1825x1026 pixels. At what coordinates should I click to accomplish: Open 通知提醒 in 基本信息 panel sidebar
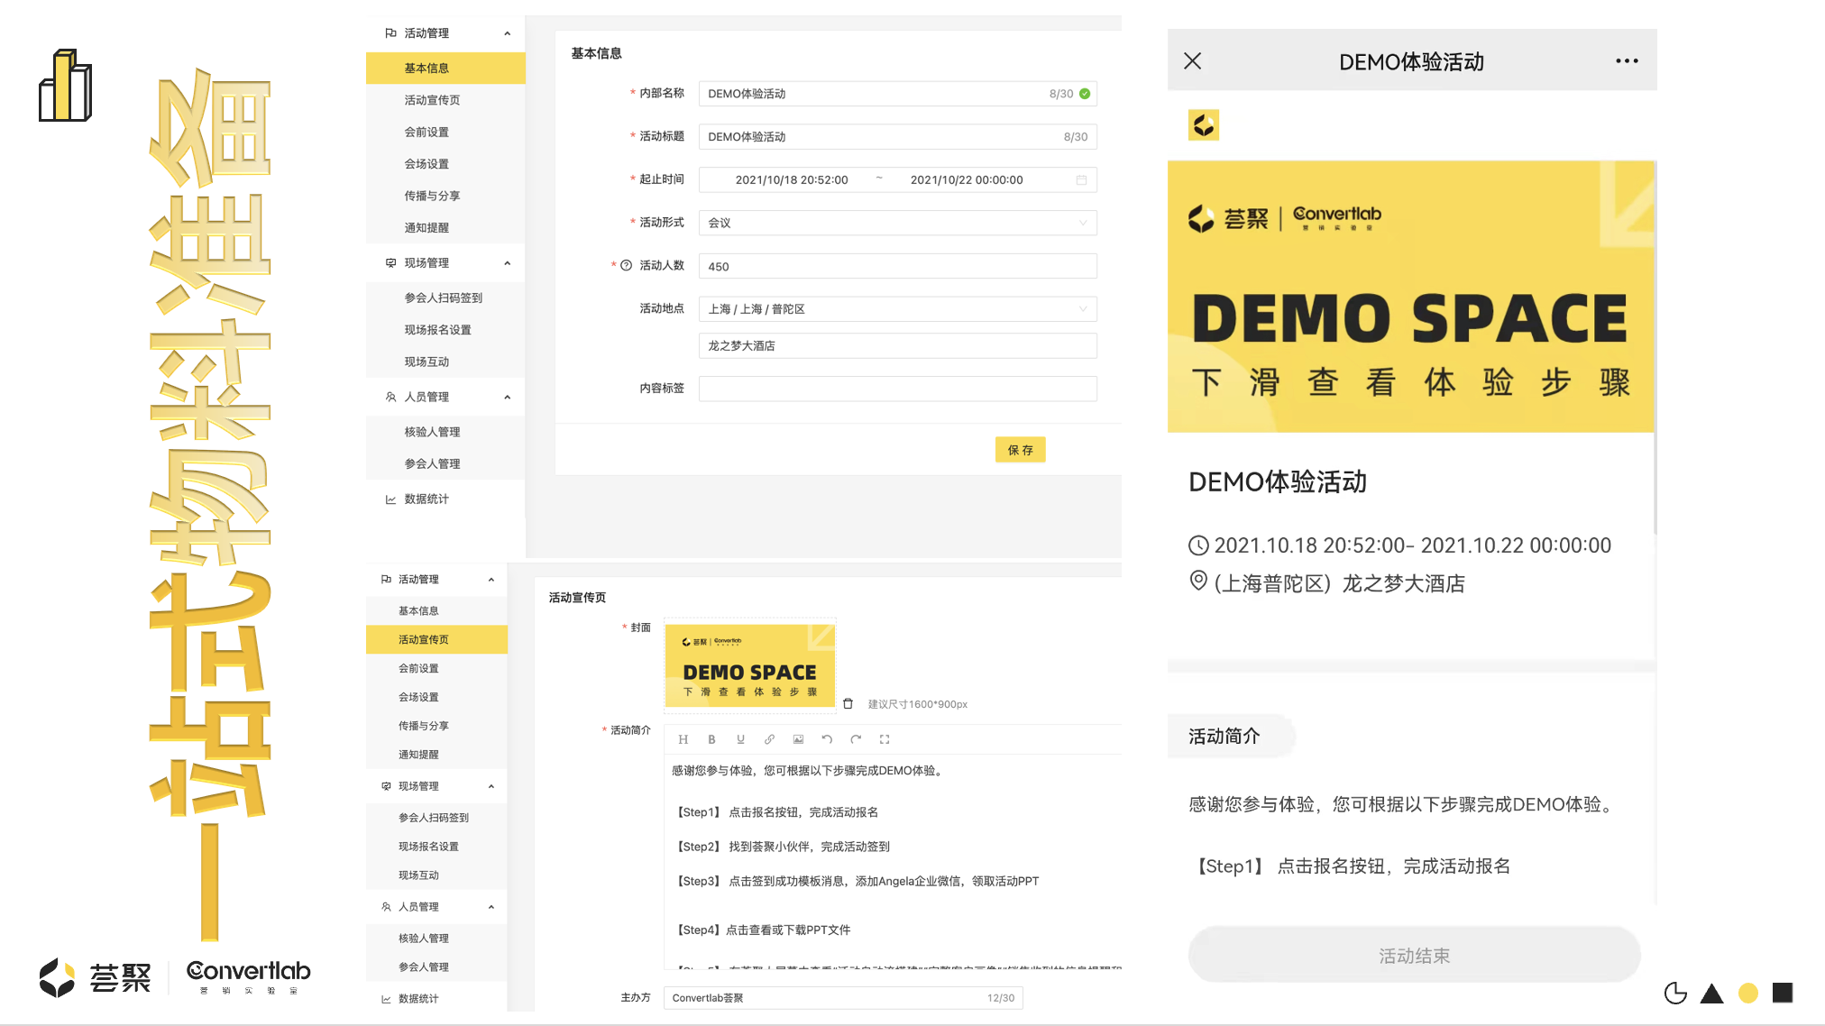pyautogui.click(x=426, y=228)
